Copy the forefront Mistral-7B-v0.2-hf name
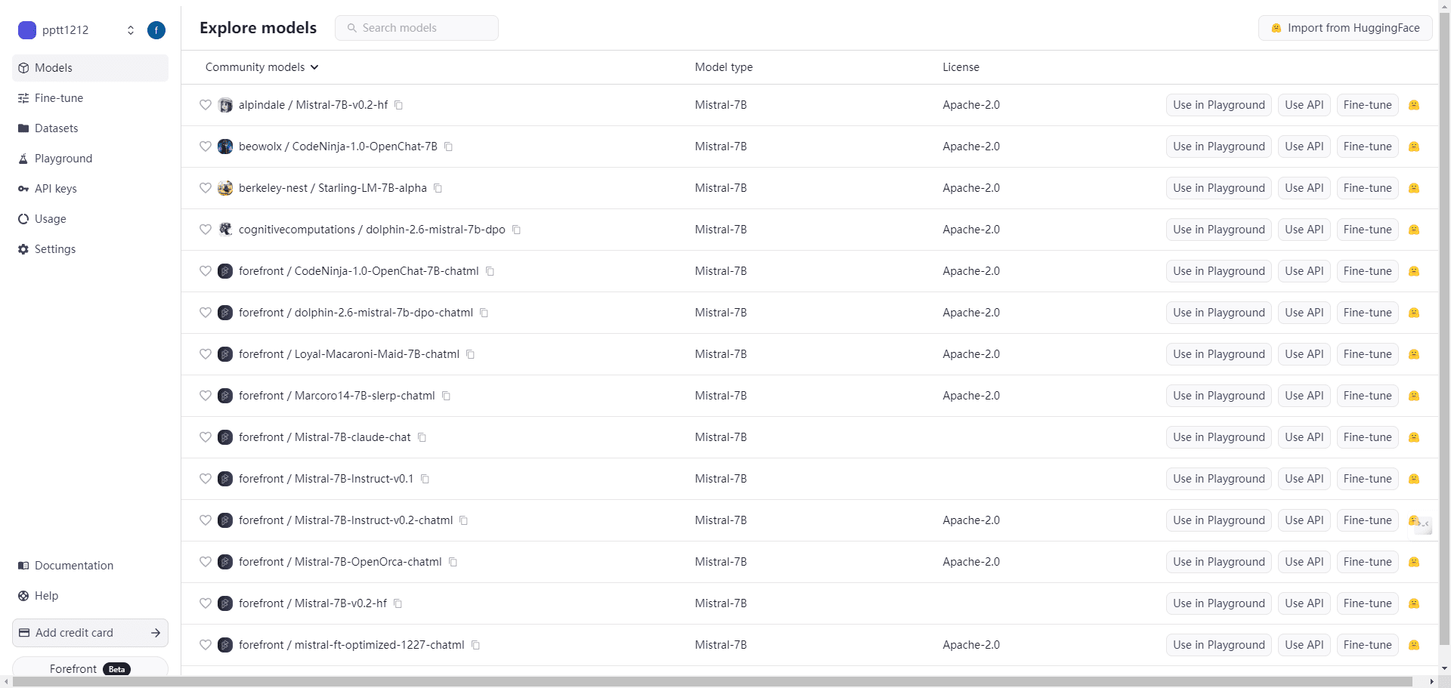The width and height of the screenshot is (1451, 688). click(398, 603)
